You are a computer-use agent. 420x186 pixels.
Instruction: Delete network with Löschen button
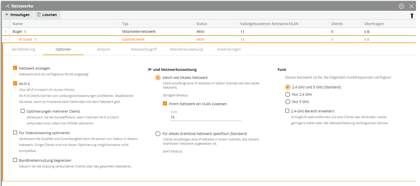pyautogui.click(x=47, y=15)
